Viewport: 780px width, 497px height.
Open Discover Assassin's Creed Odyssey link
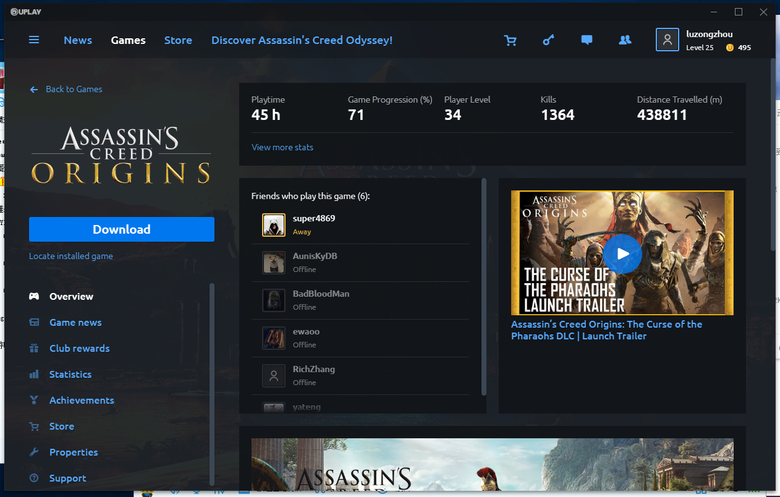(302, 40)
